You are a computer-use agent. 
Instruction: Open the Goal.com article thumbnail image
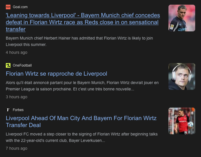(x=182, y=18)
